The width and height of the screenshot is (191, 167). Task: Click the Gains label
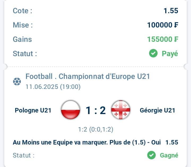coord(22,39)
